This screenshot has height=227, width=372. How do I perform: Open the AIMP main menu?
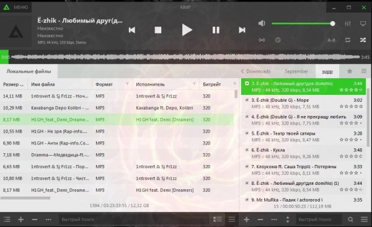click(x=15, y=7)
